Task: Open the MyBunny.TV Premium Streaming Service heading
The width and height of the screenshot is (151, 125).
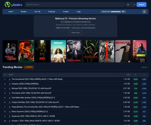Action: click(75, 18)
